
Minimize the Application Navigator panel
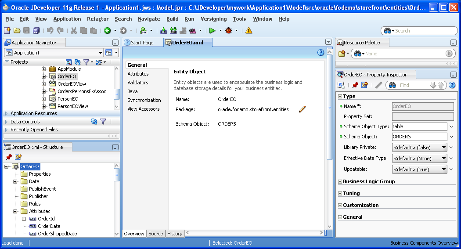click(115, 43)
